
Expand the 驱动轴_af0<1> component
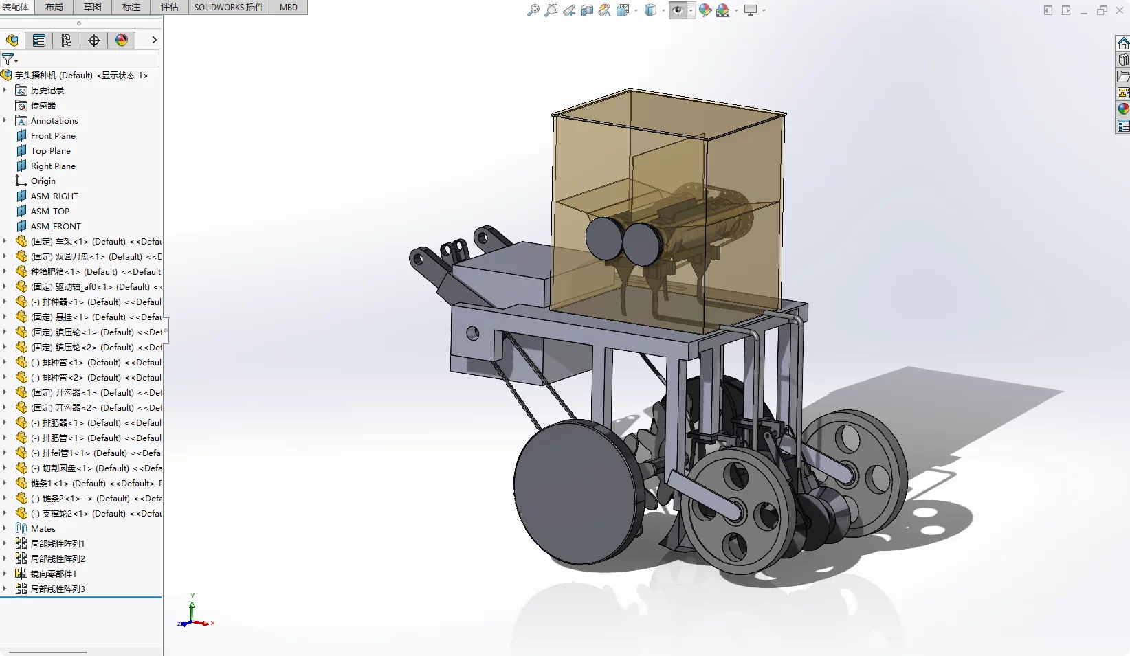pyautogui.click(x=5, y=287)
